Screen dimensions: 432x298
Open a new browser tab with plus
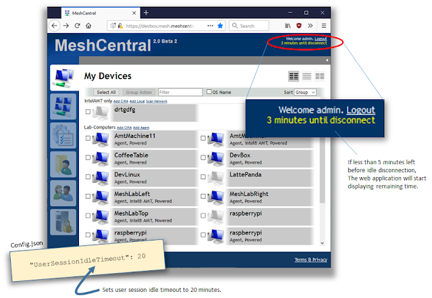(146, 13)
